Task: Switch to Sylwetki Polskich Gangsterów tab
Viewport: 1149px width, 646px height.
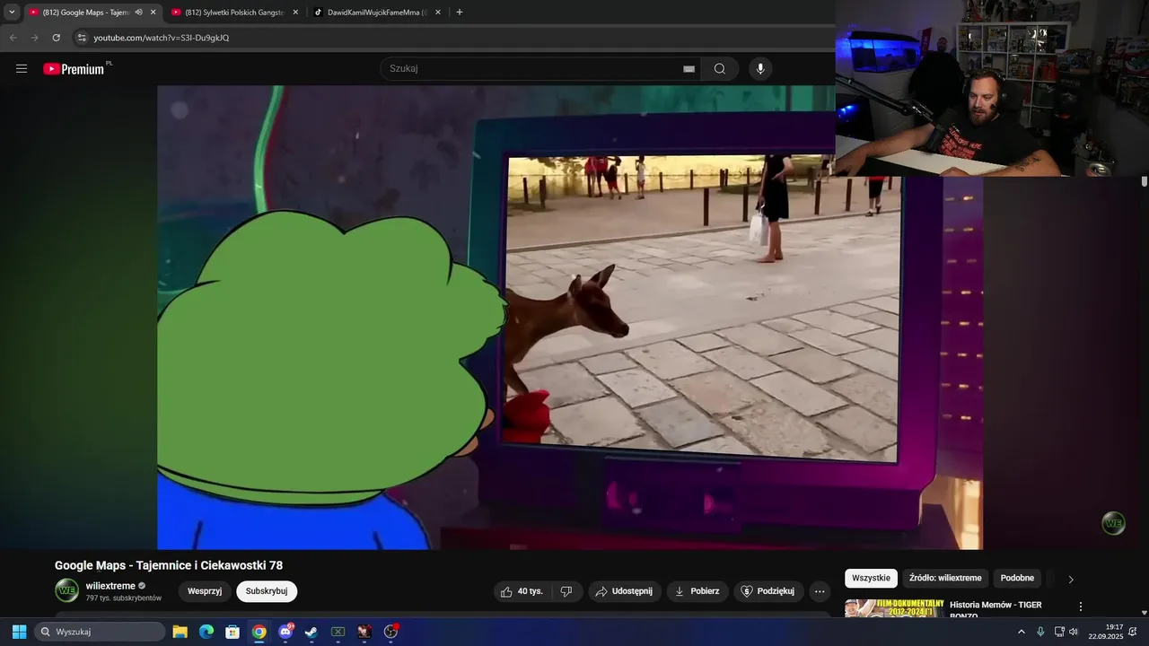Action: tap(233, 13)
